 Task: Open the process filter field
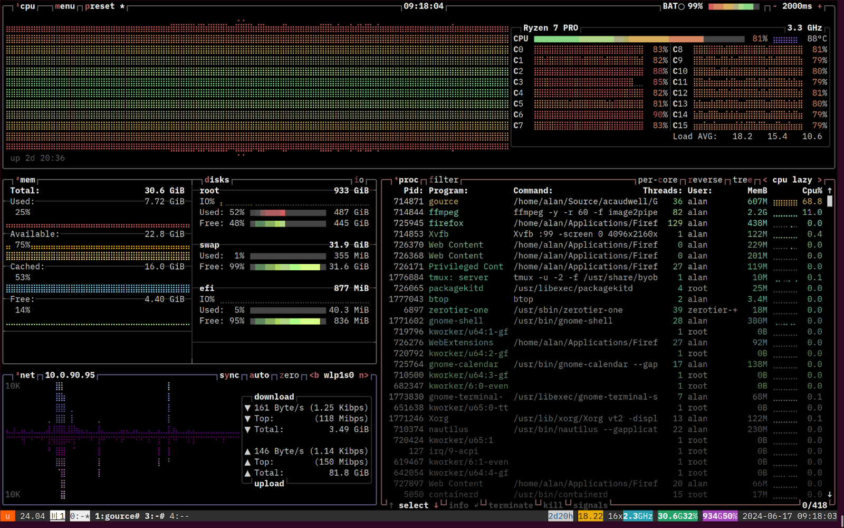[444, 180]
